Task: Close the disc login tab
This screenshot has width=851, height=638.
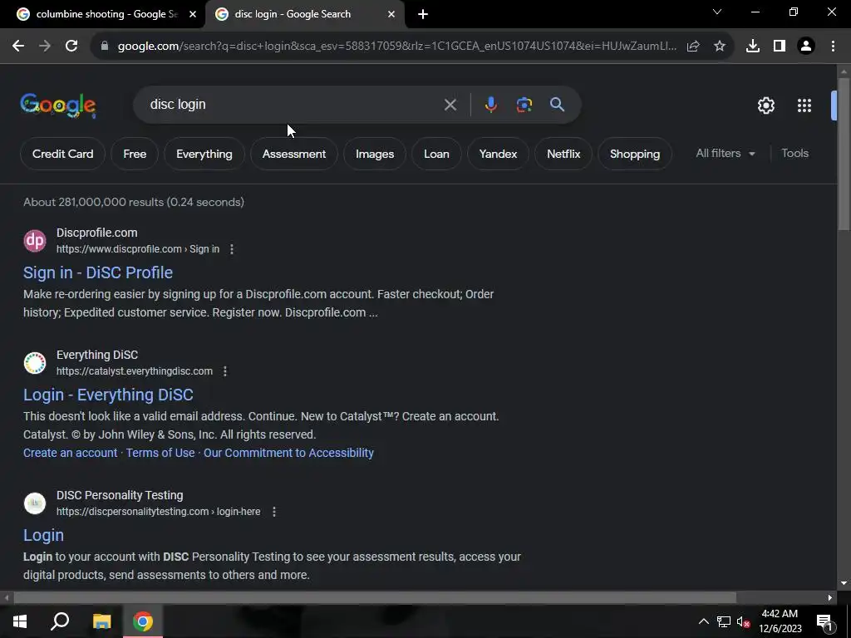Action: click(x=391, y=15)
